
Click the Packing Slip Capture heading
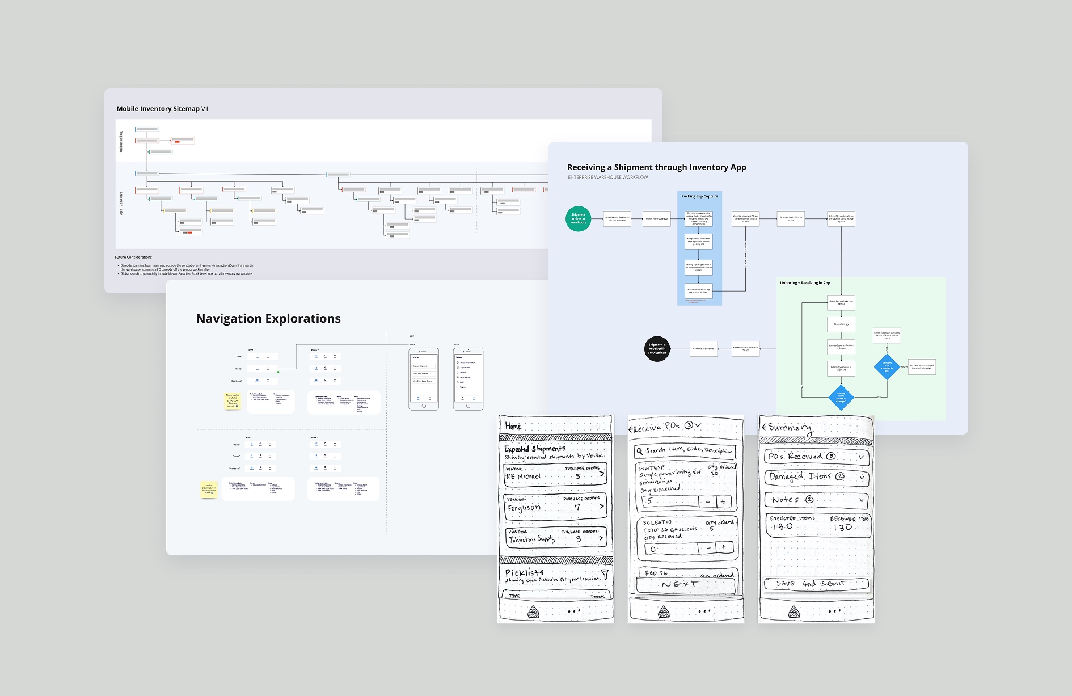coord(699,196)
